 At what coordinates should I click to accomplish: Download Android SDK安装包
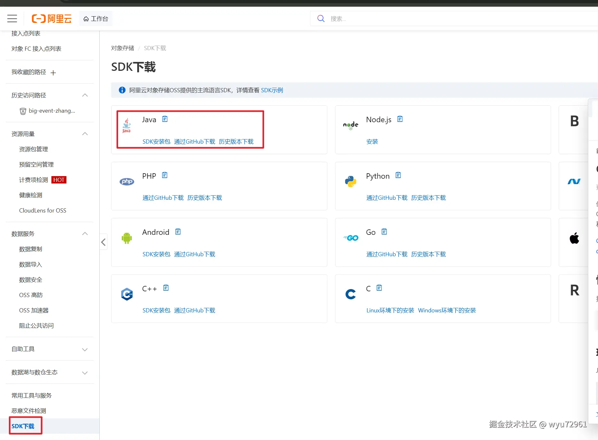pyautogui.click(x=157, y=254)
